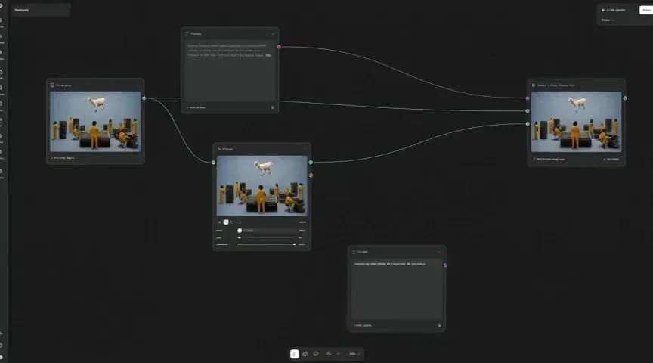Viewport: 653px width, 363px height.
Task: Click the header icon of the upper text node
Action: click(187, 34)
